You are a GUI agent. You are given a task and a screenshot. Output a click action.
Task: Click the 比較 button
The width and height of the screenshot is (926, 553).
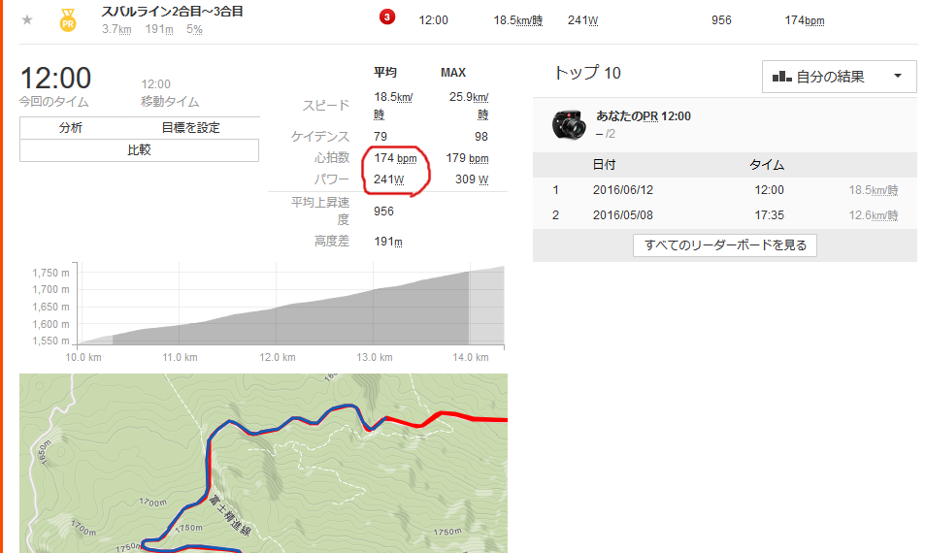[x=140, y=150]
